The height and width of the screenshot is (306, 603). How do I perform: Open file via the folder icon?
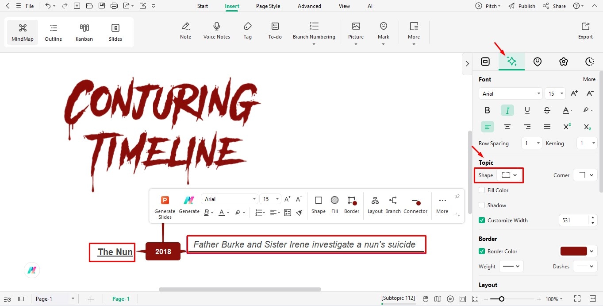[89, 6]
